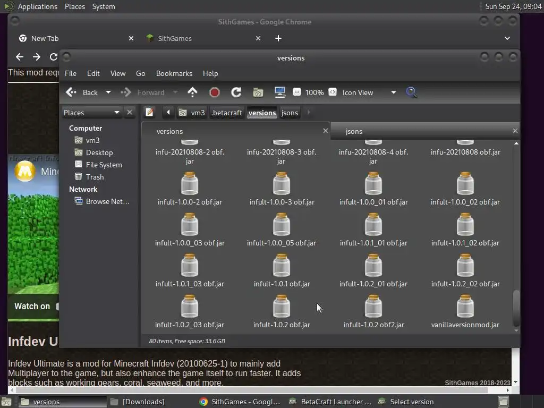
Task: Select the infult-1.0.0-2 obf.jar file icon
Action: pos(190,183)
